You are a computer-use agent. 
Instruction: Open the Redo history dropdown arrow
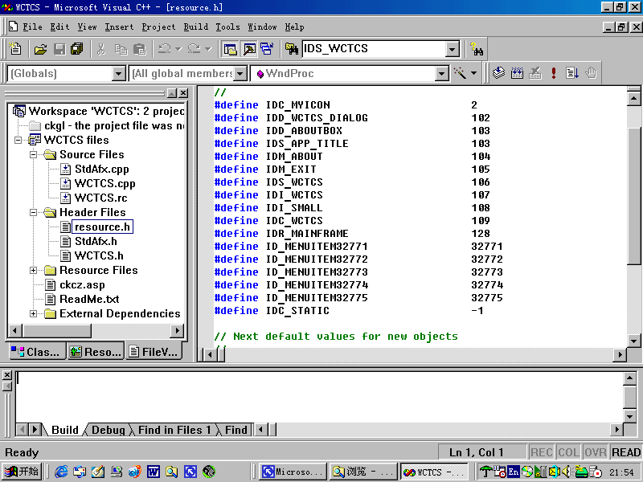coord(208,49)
